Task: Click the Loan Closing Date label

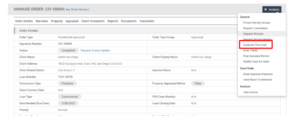Action: coord(164,103)
